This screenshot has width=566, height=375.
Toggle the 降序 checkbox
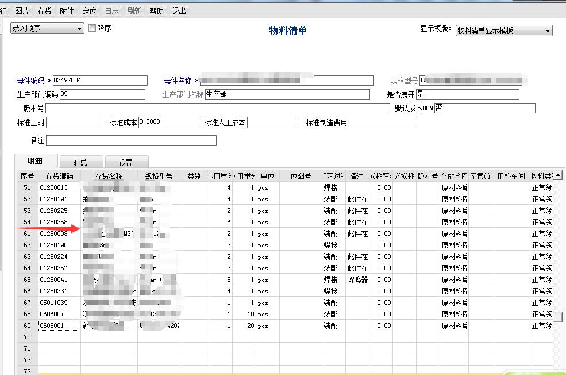[x=92, y=28]
